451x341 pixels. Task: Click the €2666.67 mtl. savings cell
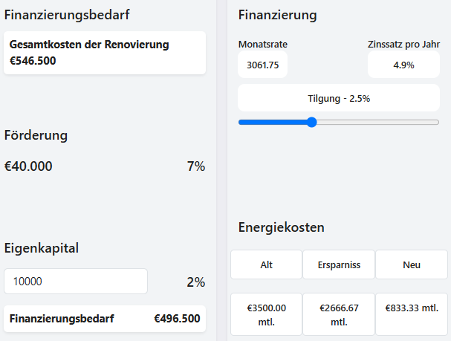coord(338,314)
